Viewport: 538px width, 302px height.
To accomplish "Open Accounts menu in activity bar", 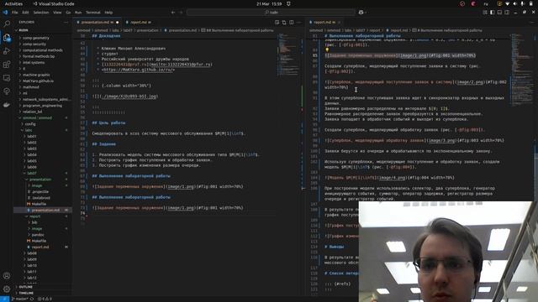I will 7,276.
